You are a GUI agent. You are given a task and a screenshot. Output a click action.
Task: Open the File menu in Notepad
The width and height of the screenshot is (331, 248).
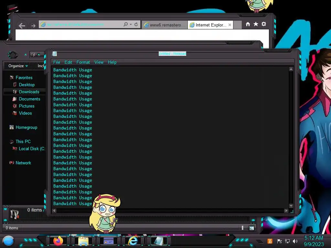point(57,62)
